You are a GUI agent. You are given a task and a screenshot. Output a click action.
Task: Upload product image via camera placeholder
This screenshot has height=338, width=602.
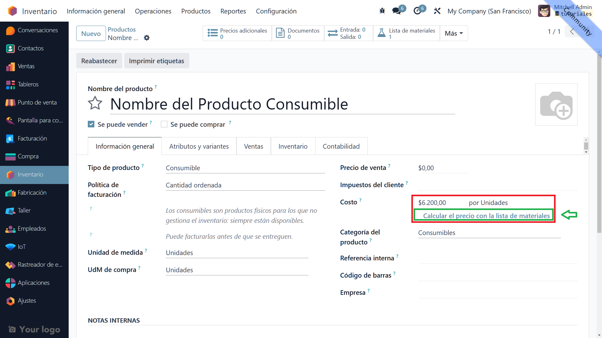point(556,105)
